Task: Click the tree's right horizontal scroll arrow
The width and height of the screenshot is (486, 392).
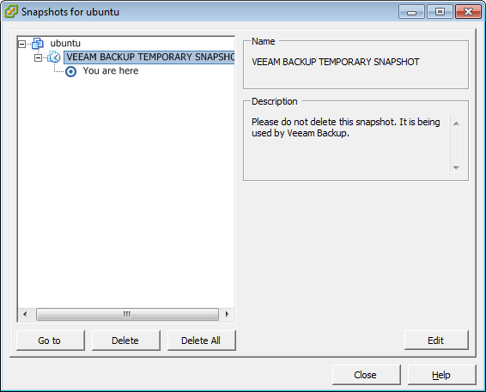Action: [228, 314]
